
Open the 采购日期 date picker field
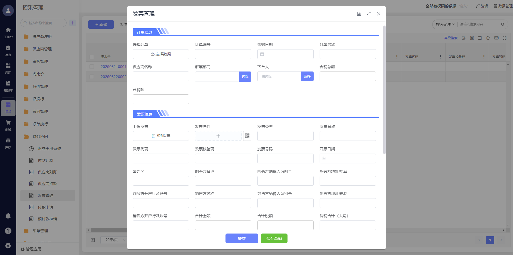coord(285,54)
